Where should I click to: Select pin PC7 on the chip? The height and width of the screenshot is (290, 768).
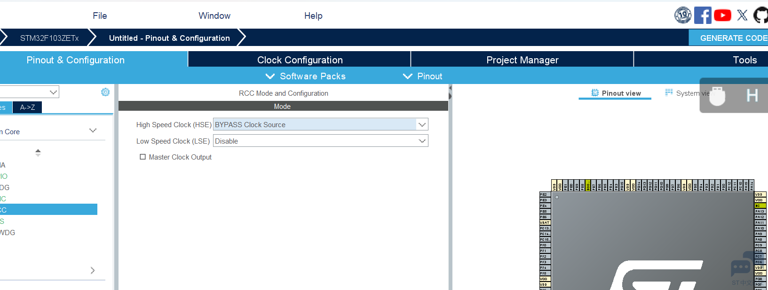click(x=760, y=256)
